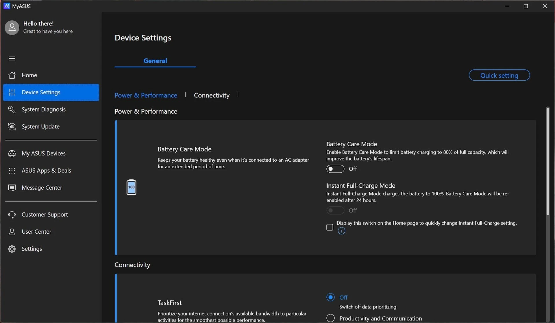Collapse sidebar with hamburger menu icon

point(12,58)
